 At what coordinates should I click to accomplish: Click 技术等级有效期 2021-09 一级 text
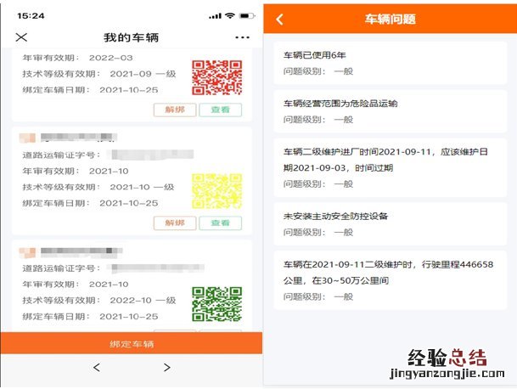coord(99,74)
